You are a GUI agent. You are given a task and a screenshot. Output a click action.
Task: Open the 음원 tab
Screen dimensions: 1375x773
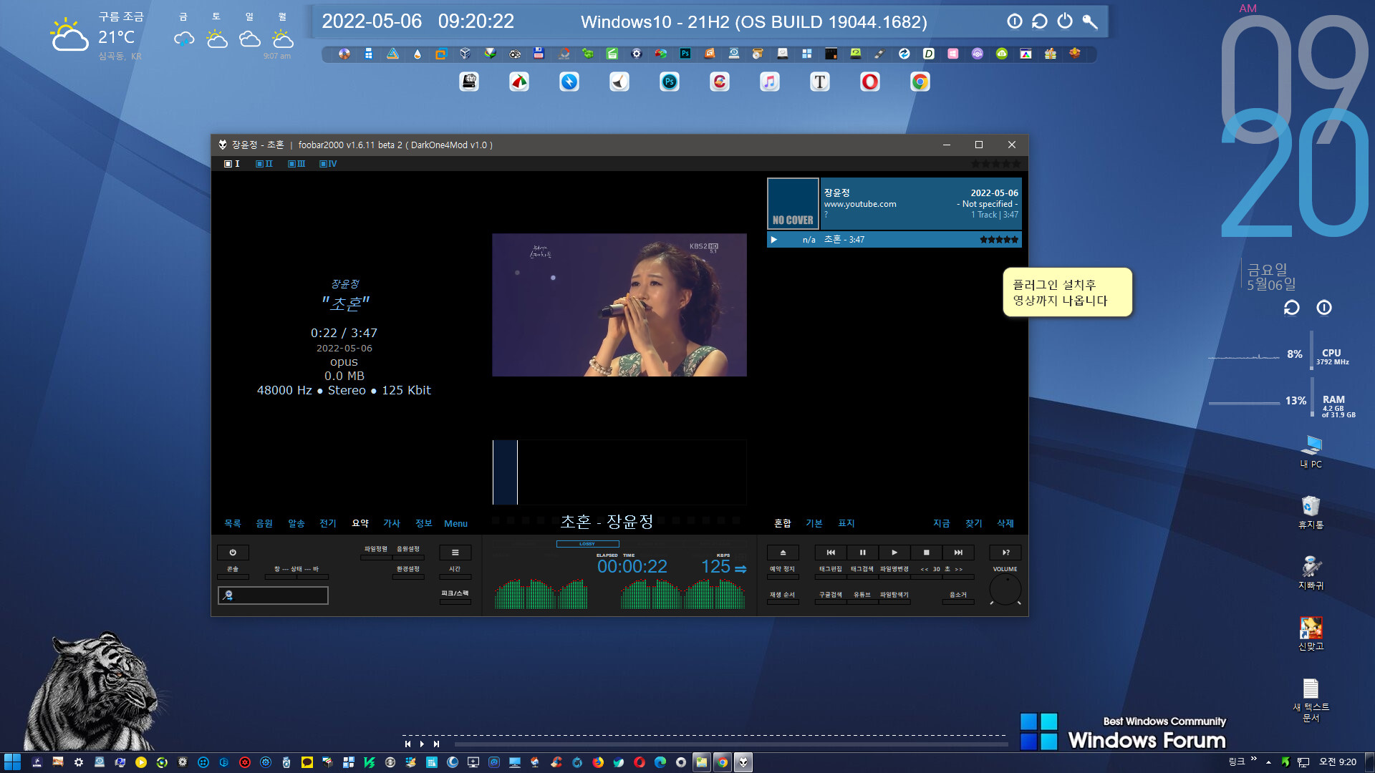[264, 523]
